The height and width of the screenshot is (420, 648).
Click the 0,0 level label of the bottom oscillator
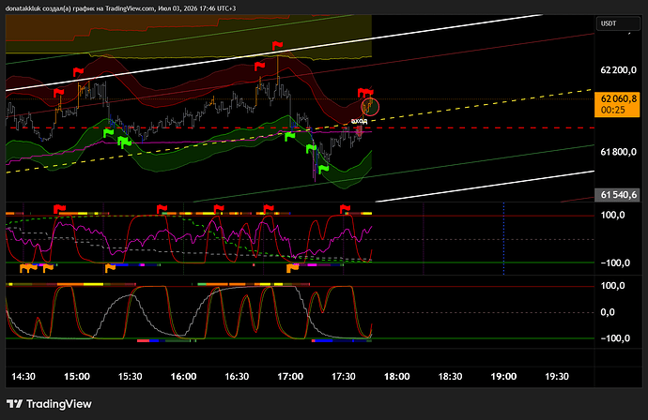coord(607,312)
